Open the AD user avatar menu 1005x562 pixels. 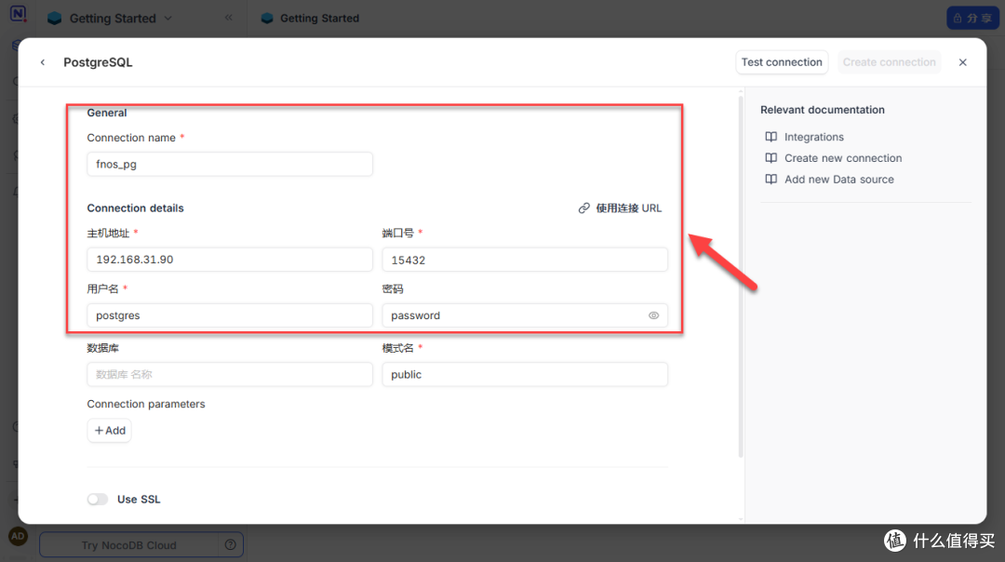(x=18, y=536)
